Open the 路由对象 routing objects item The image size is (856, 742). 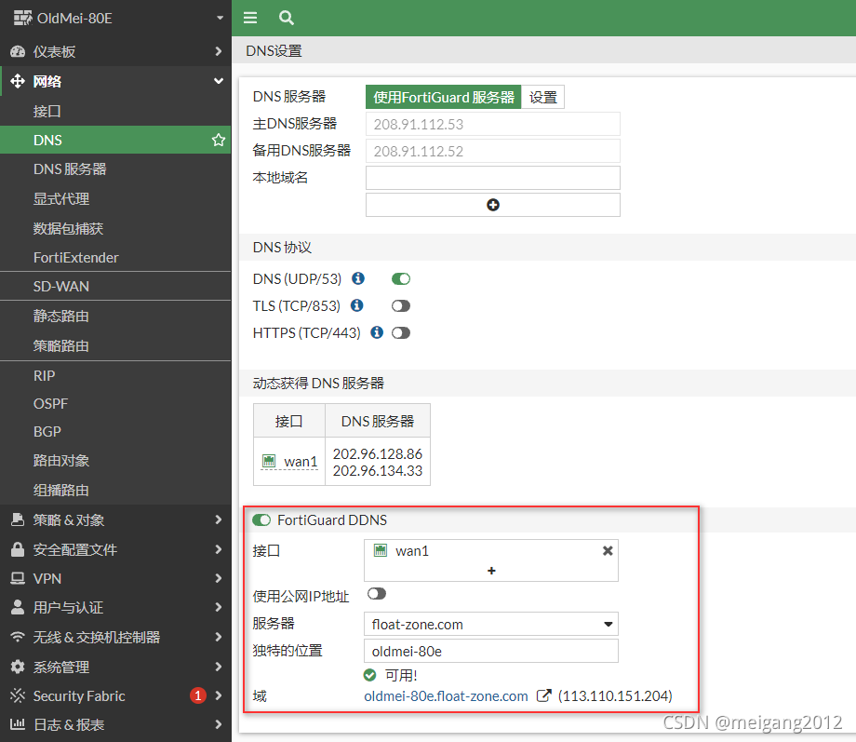[115, 461]
